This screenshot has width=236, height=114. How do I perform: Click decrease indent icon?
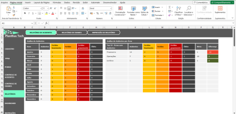tap(73, 13)
